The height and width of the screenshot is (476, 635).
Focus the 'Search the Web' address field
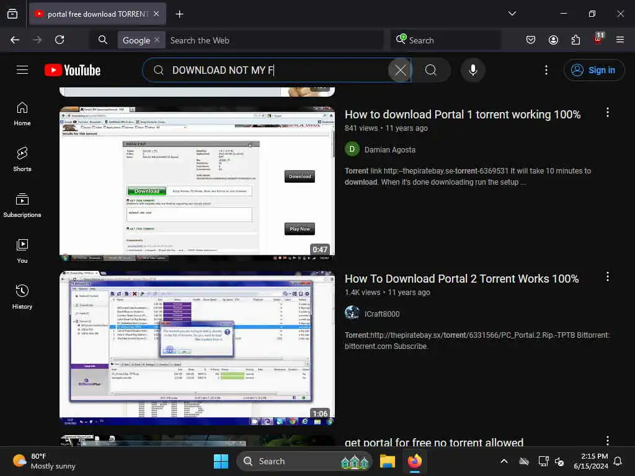tap(274, 40)
